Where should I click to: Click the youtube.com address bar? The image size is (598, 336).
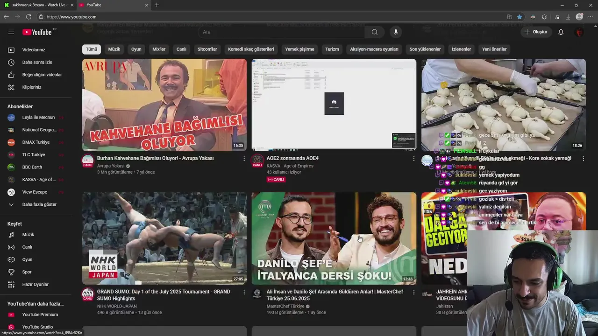tap(271, 17)
